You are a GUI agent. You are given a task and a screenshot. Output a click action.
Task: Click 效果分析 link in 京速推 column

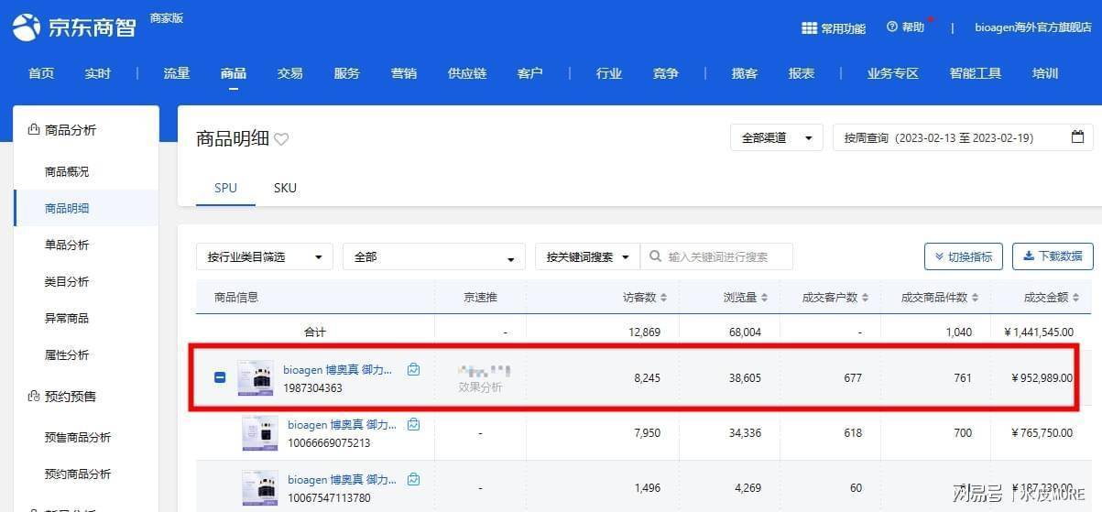click(480, 387)
